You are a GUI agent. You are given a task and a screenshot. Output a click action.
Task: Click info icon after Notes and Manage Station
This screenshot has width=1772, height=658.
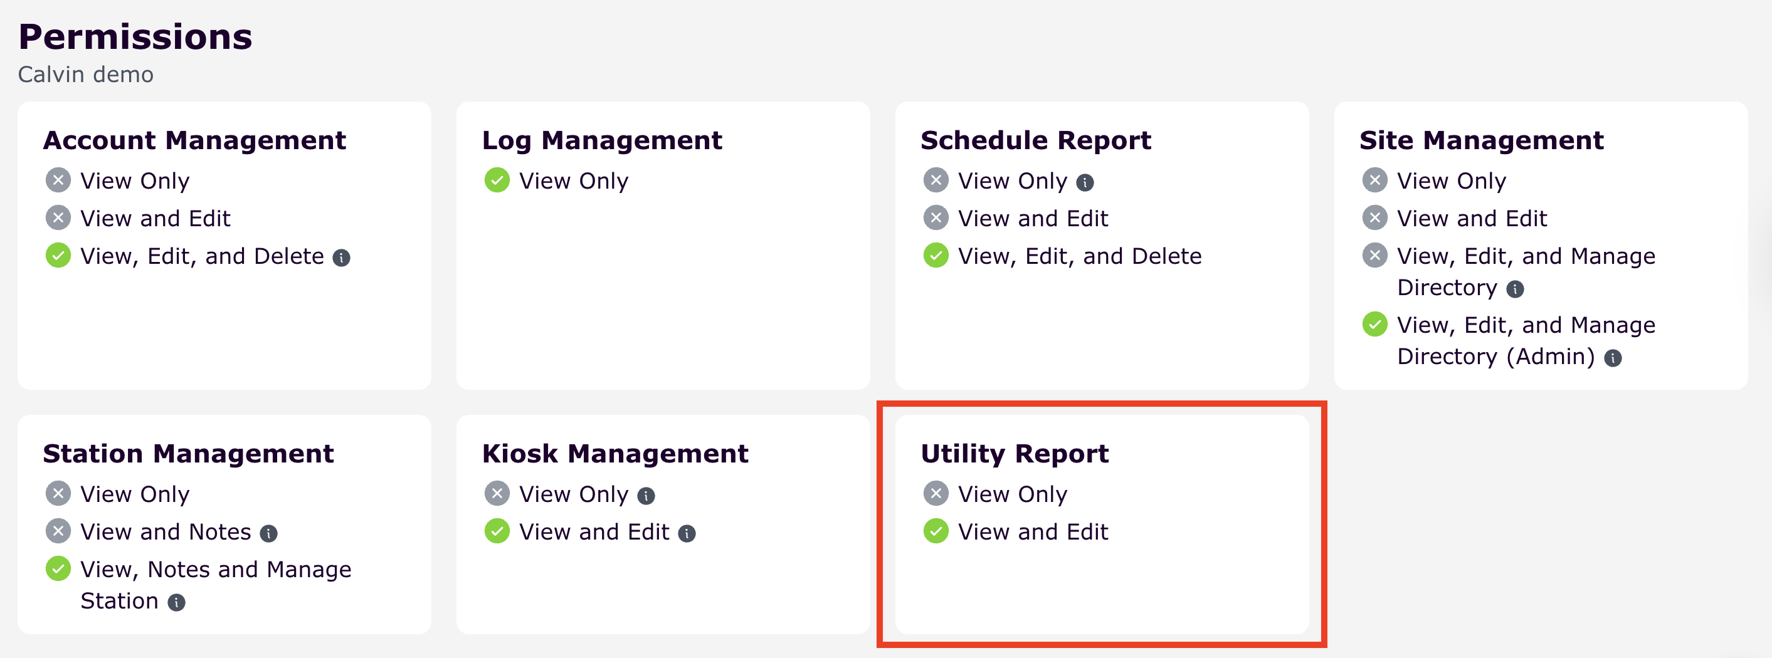click(177, 602)
